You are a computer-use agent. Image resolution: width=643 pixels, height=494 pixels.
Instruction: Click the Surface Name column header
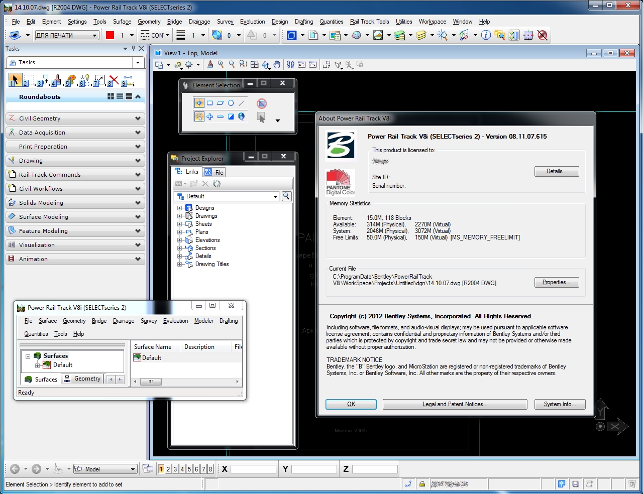point(156,347)
